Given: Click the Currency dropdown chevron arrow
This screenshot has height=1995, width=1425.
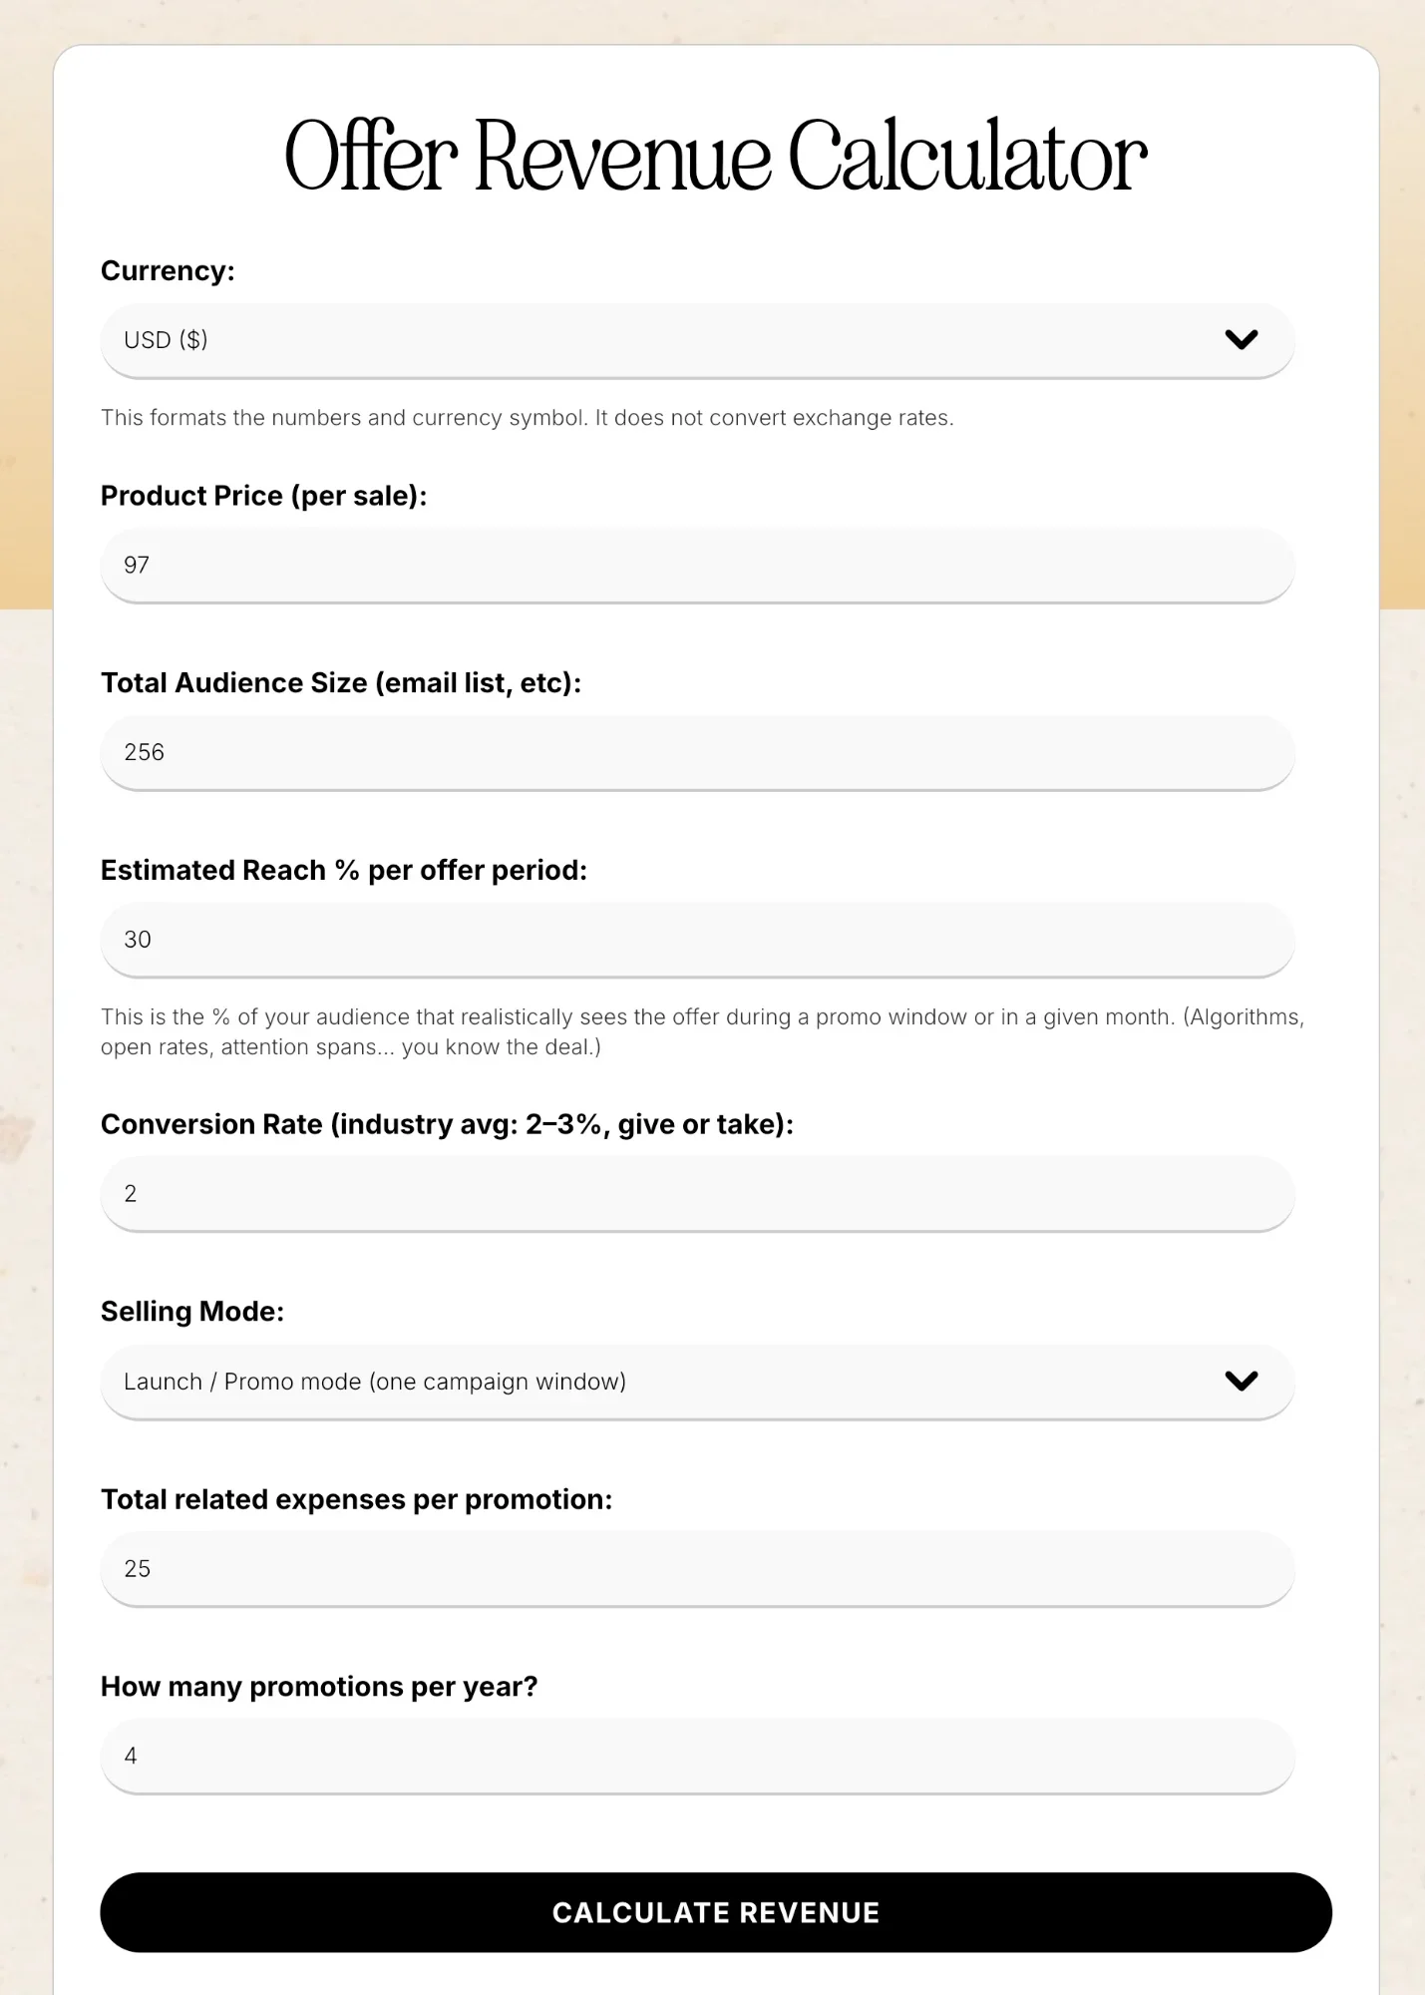Looking at the screenshot, I should [1241, 340].
